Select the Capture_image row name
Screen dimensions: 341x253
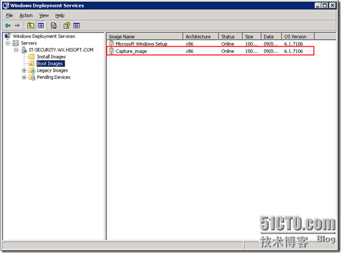click(132, 51)
